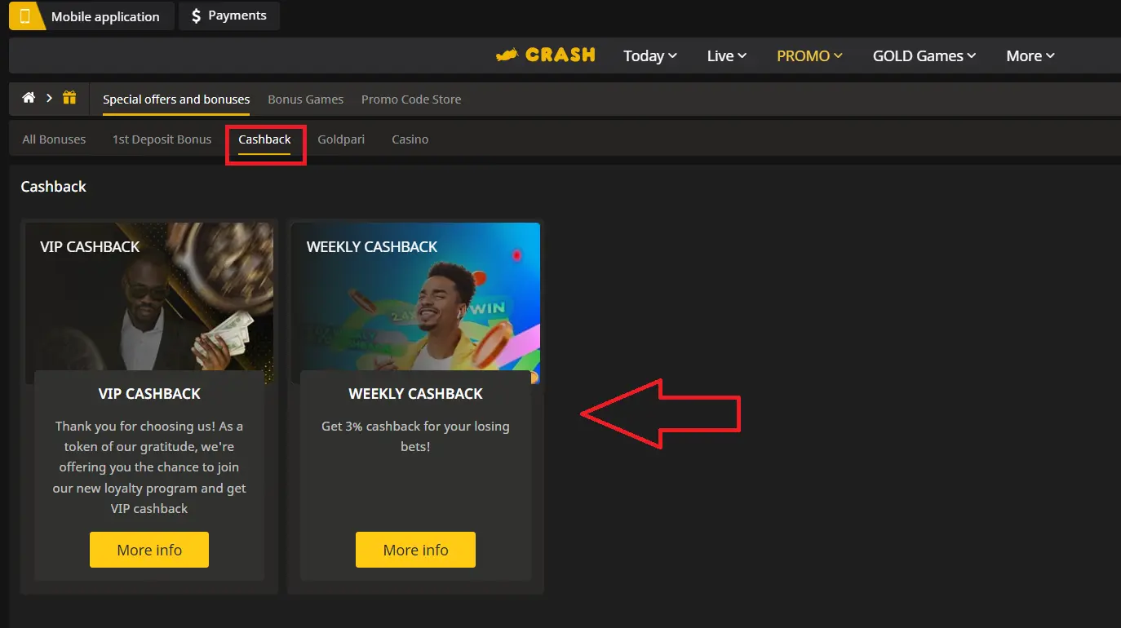Screen dimensions: 1121x628
Task: Switch to the Bonus Games tab
Action: click(305, 99)
